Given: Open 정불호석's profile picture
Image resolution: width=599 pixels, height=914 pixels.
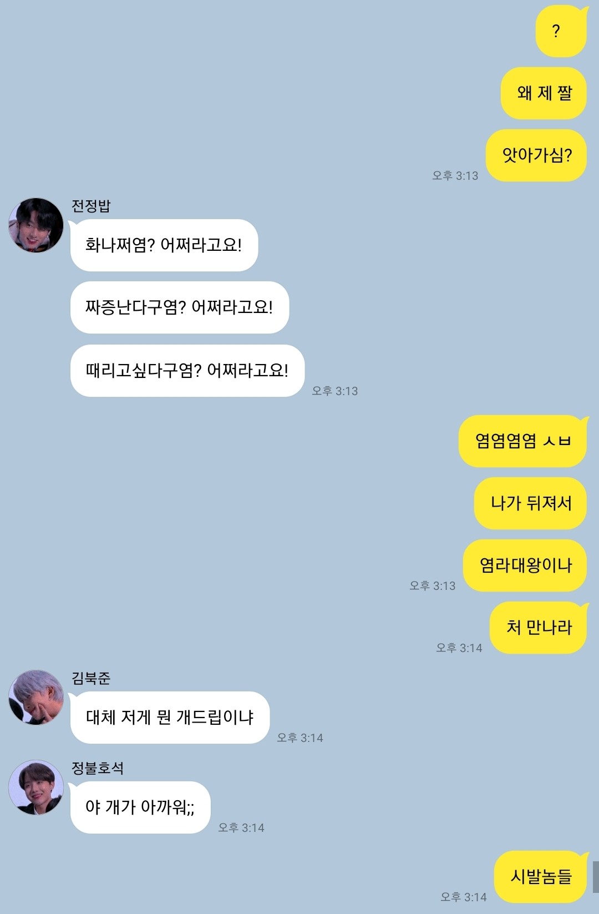Looking at the screenshot, I should click(x=36, y=787).
